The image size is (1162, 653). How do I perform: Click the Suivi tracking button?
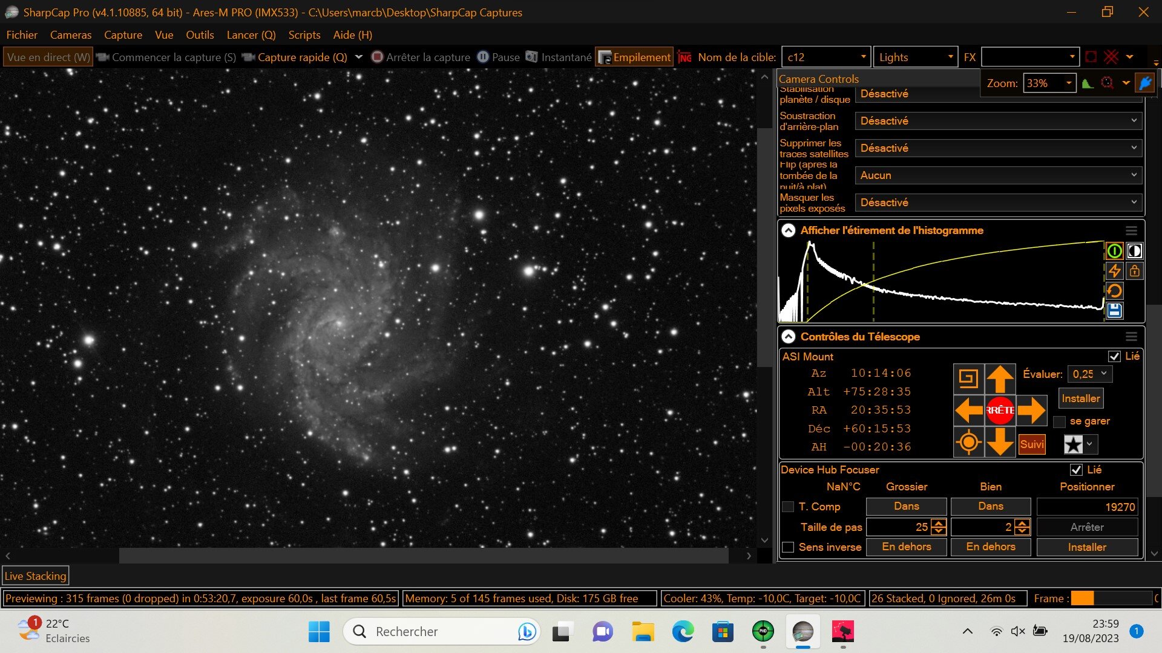(1032, 444)
